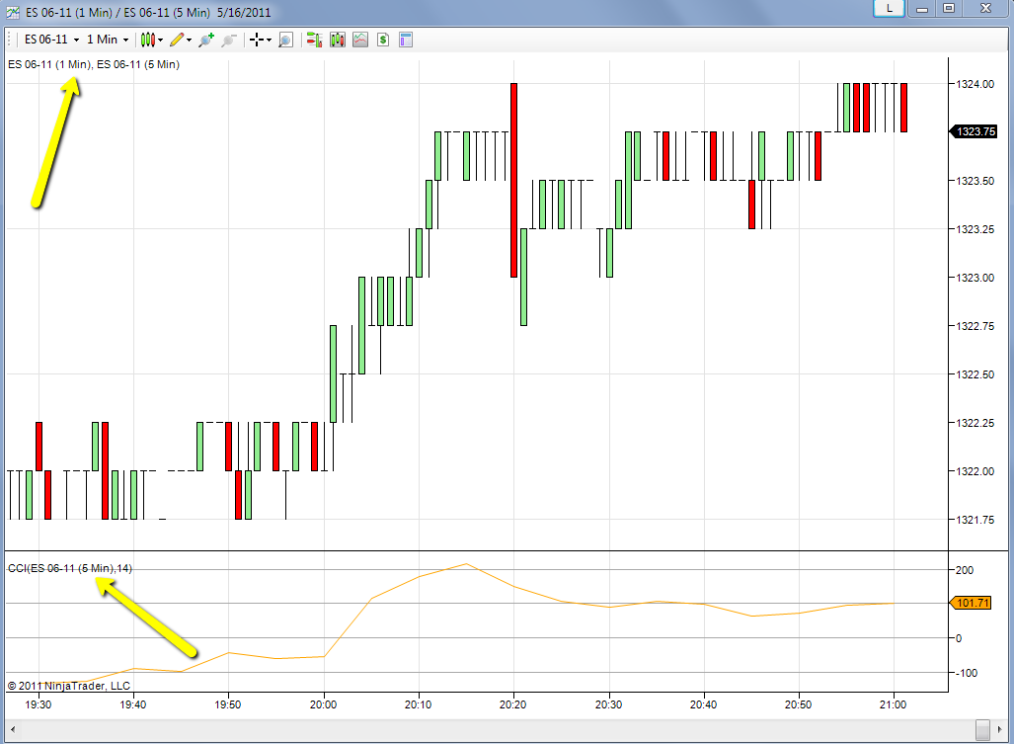Click the L link button in title bar
The image size is (1014, 744).
889,9
